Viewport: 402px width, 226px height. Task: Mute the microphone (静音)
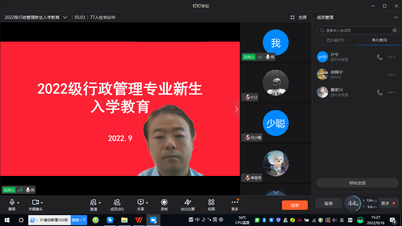tap(12, 202)
